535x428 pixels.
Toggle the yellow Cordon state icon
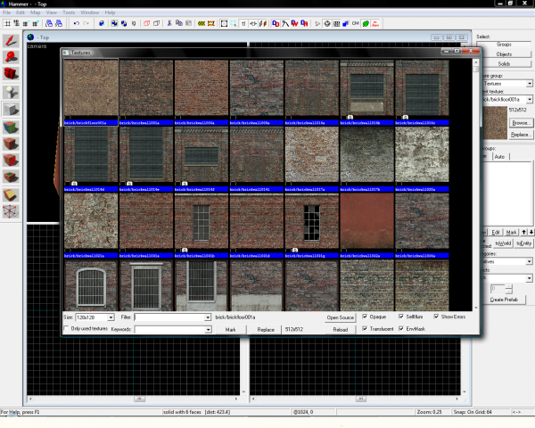pos(202,23)
